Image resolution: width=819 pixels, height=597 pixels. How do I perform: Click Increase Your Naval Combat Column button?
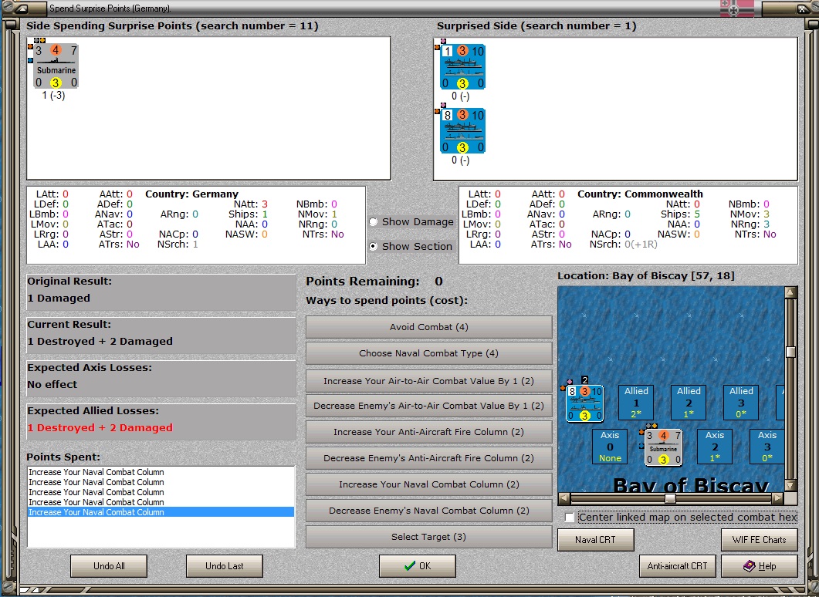(x=429, y=484)
